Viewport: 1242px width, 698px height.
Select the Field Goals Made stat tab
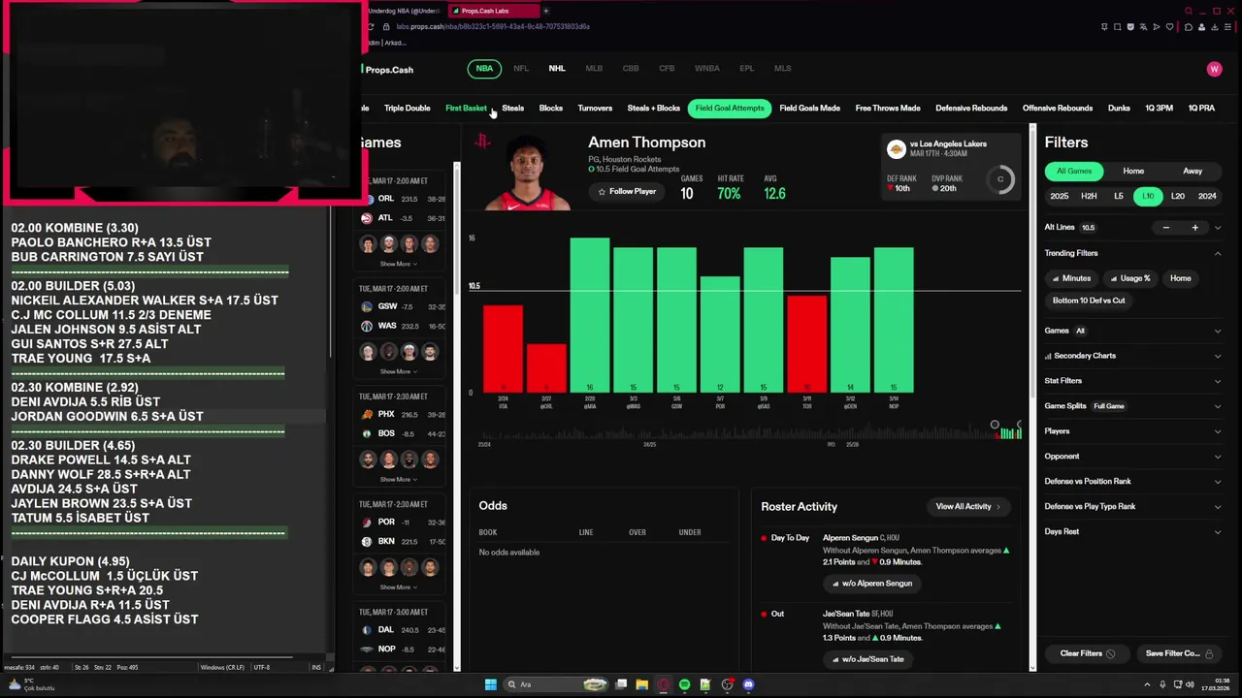tap(810, 109)
